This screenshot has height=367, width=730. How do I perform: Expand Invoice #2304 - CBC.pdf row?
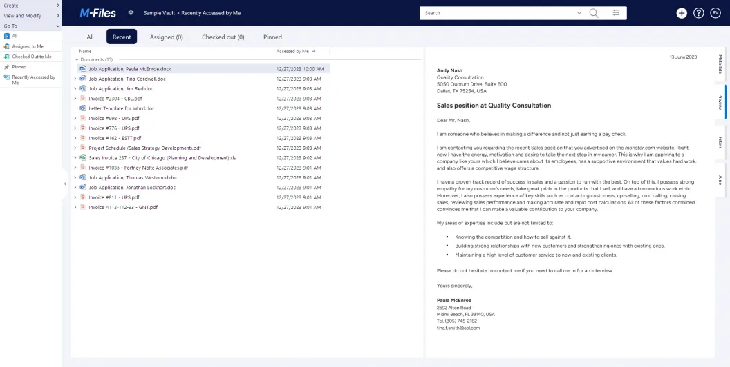75,99
